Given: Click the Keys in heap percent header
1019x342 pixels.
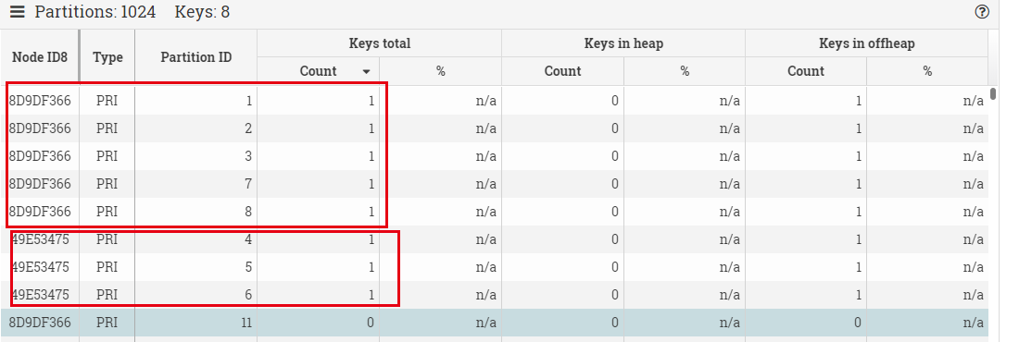Looking at the screenshot, I should pos(685,71).
